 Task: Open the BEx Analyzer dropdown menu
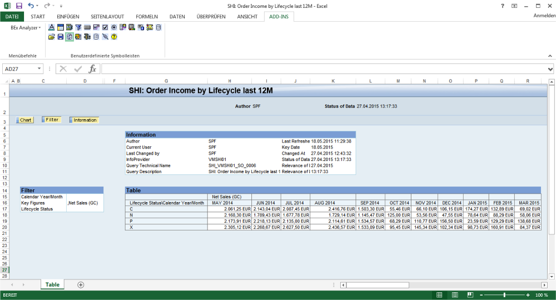click(x=26, y=27)
